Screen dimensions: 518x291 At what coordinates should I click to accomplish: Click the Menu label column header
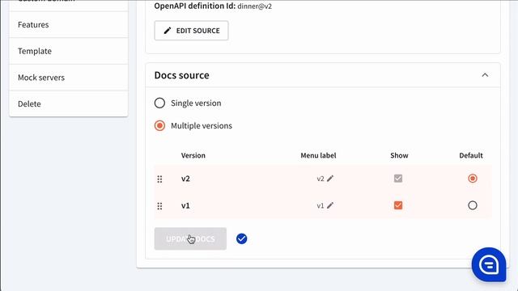point(318,155)
